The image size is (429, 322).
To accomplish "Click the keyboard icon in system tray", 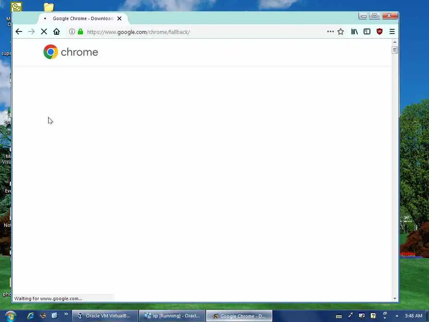I will click(x=339, y=316).
